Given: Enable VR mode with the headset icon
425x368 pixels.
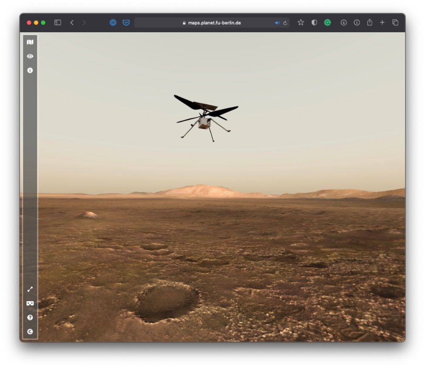Looking at the screenshot, I should click(x=30, y=303).
